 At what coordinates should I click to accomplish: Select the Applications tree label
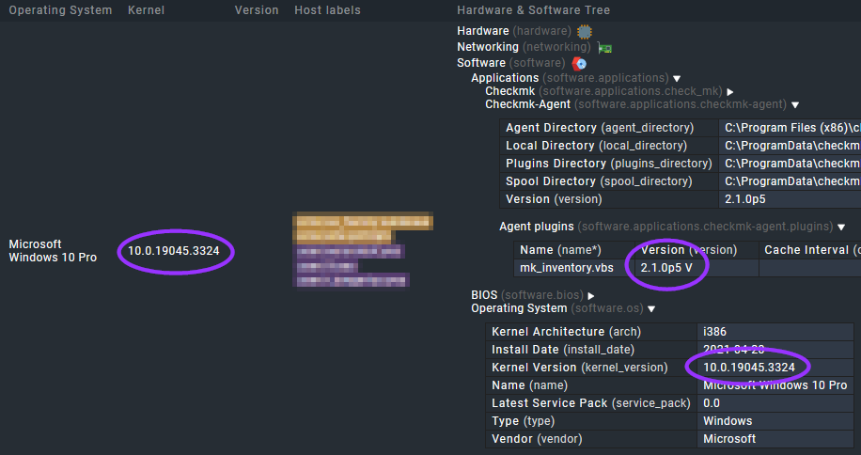[505, 78]
